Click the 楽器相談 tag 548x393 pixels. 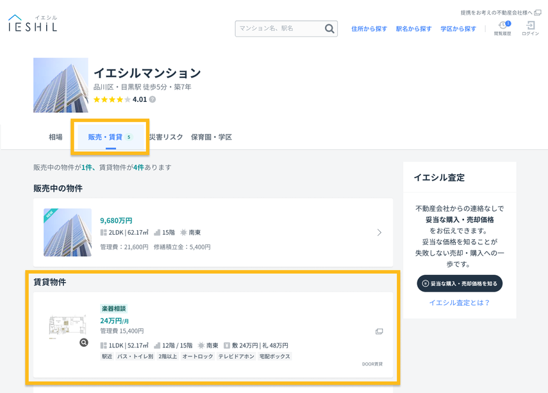(x=113, y=308)
